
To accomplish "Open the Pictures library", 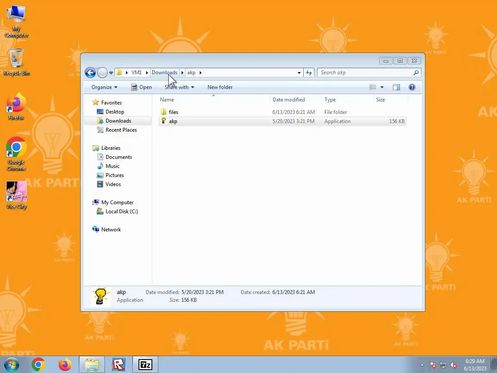I will [114, 175].
